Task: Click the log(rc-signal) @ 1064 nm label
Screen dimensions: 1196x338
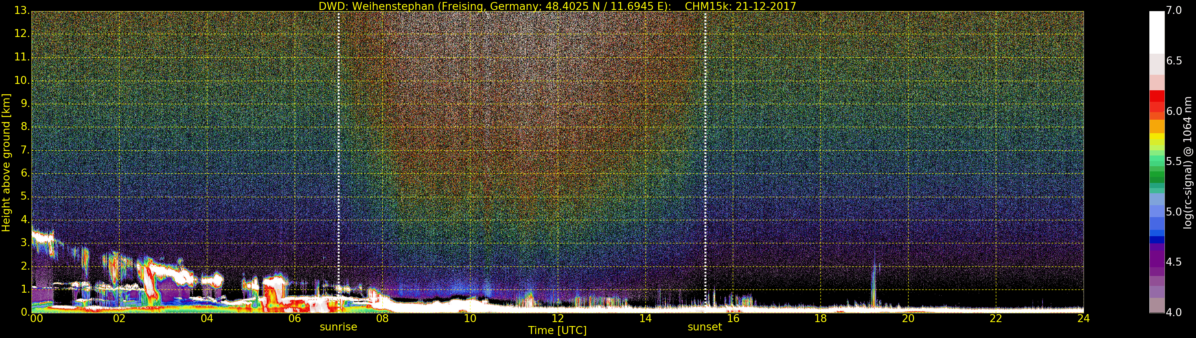Action: click(x=1188, y=163)
